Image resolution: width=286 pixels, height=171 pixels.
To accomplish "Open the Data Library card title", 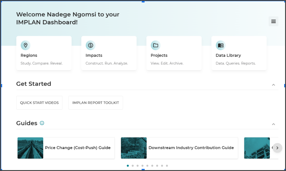I will click(x=228, y=55).
